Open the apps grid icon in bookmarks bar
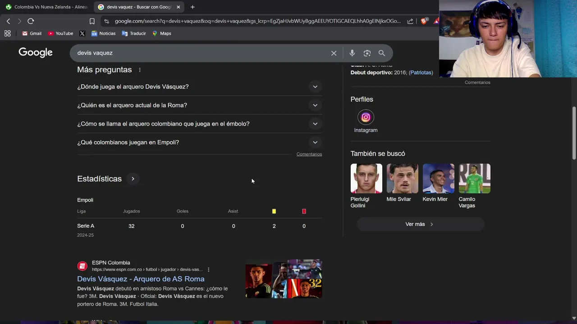Image resolution: width=577 pixels, height=324 pixels. point(7,33)
